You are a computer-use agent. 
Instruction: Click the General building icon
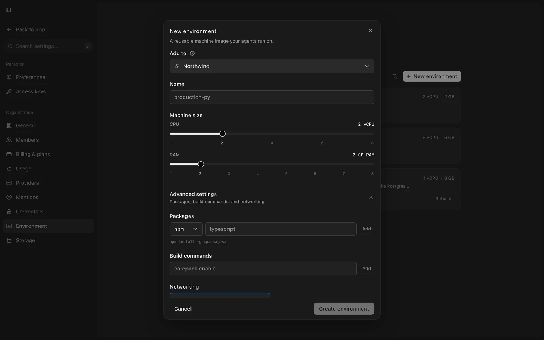9,125
